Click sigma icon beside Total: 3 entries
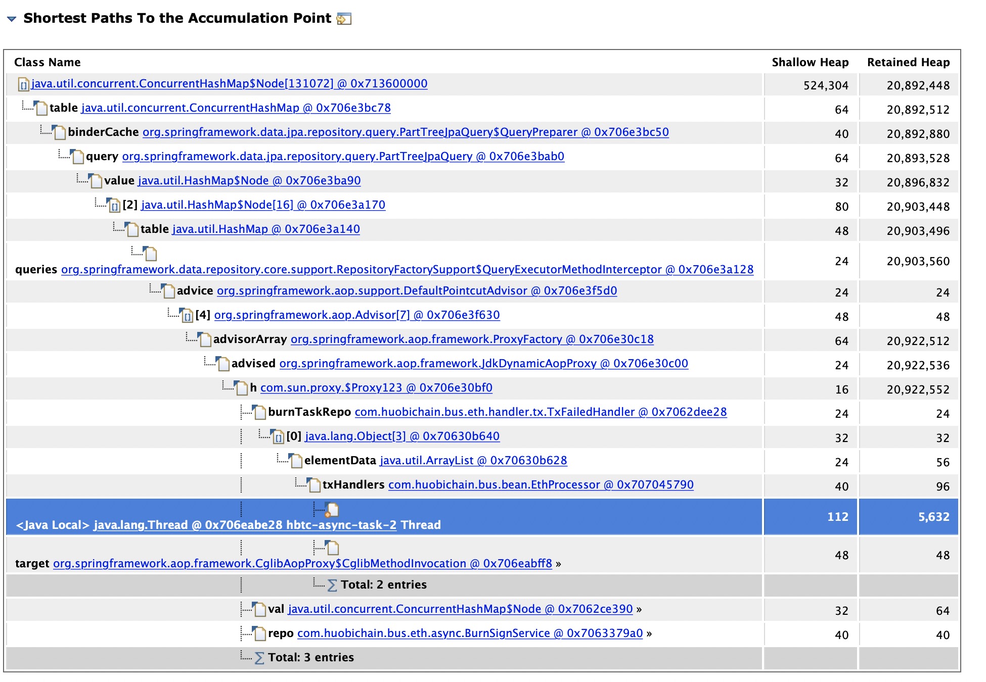986x682 pixels. (x=259, y=658)
